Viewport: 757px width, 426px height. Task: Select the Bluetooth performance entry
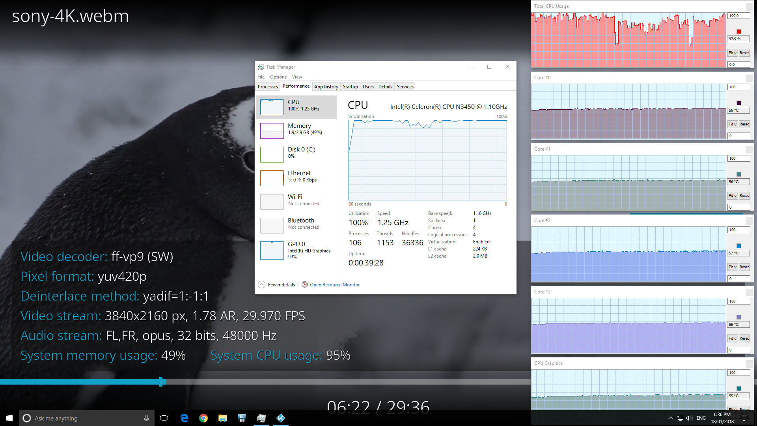tap(296, 225)
